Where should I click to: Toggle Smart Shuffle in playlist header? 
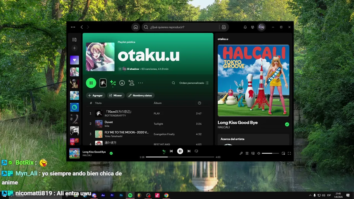click(113, 83)
